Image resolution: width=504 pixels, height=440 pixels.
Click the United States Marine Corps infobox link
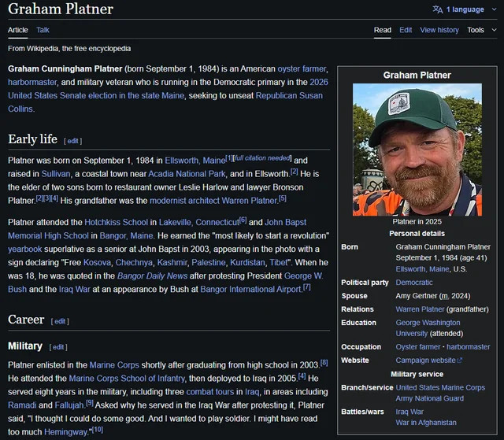[439, 387]
